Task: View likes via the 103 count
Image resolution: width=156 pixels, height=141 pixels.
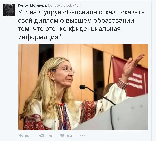Action: (x=69, y=136)
